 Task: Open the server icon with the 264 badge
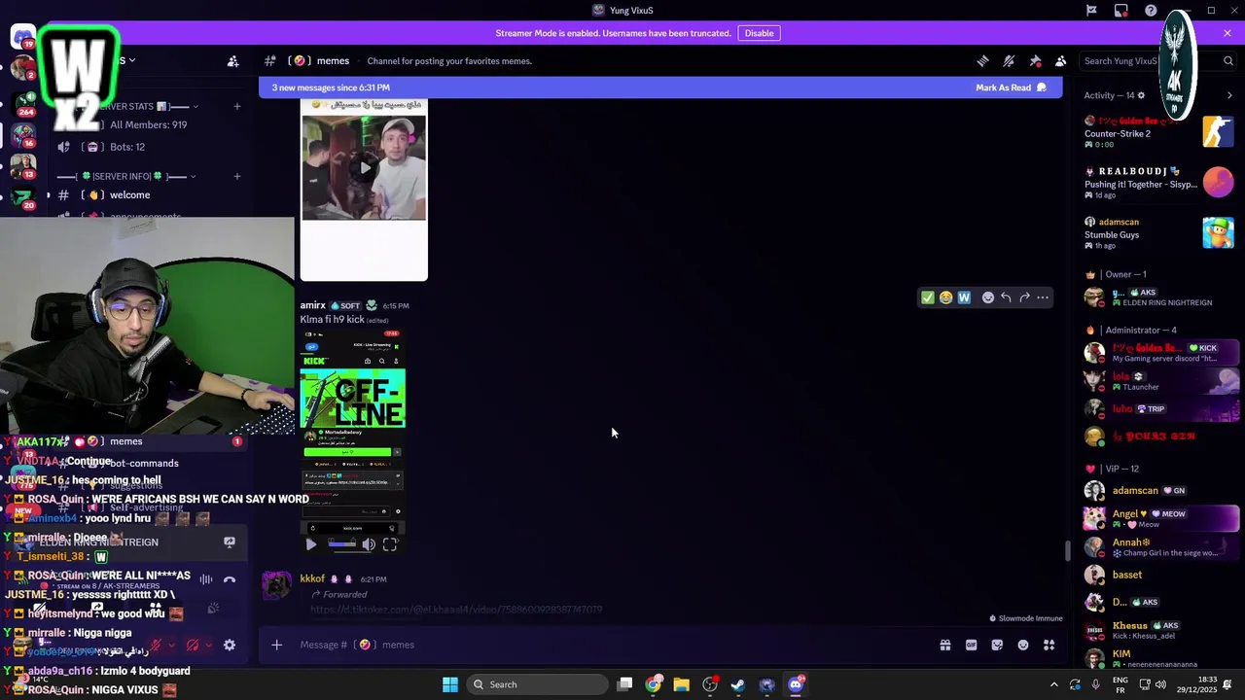pos(22,103)
